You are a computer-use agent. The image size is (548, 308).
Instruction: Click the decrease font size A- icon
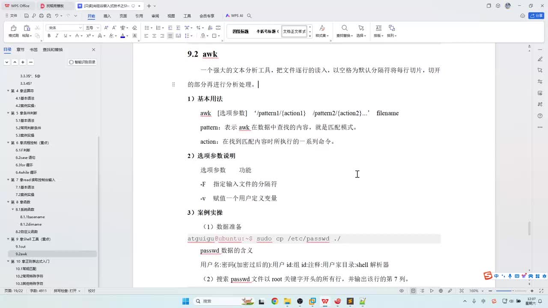(114, 28)
